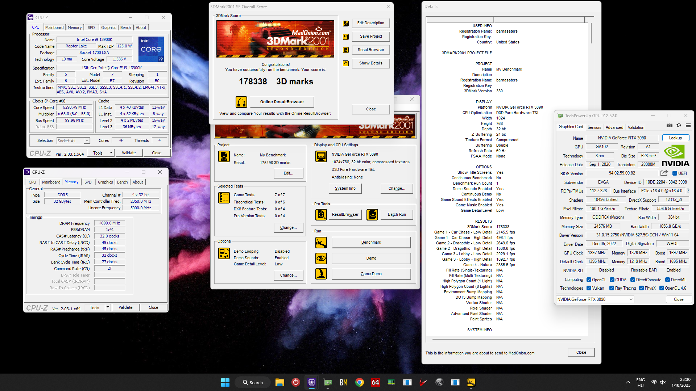Screen dimensions: 696x391
Task: Click the Game Demo icon
Action: [x=321, y=274]
